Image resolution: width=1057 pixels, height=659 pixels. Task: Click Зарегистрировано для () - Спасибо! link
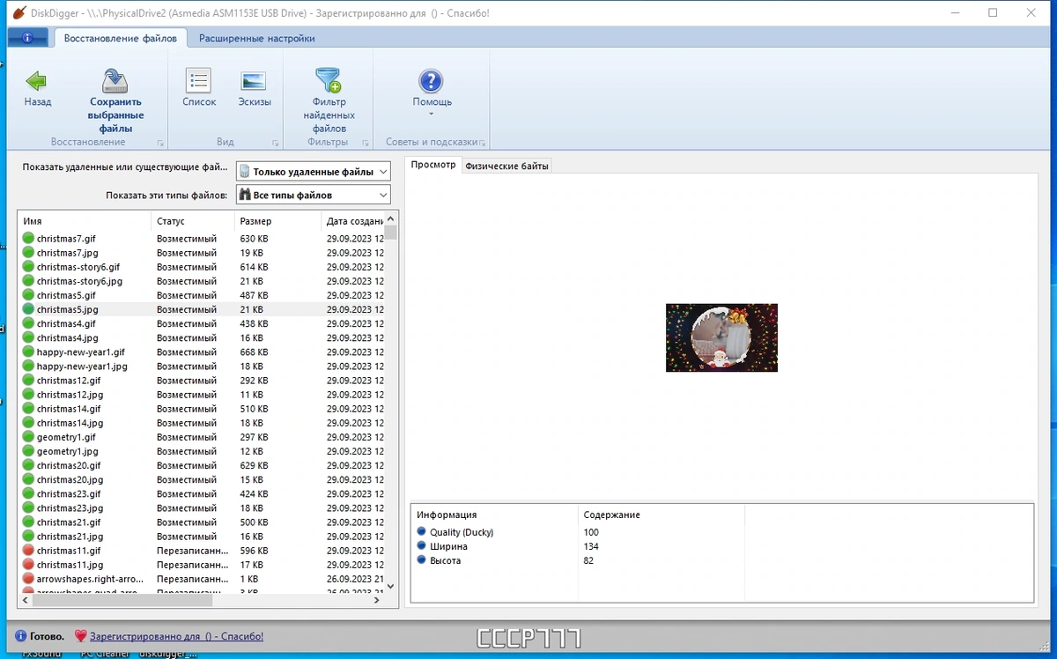pyautogui.click(x=176, y=635)
